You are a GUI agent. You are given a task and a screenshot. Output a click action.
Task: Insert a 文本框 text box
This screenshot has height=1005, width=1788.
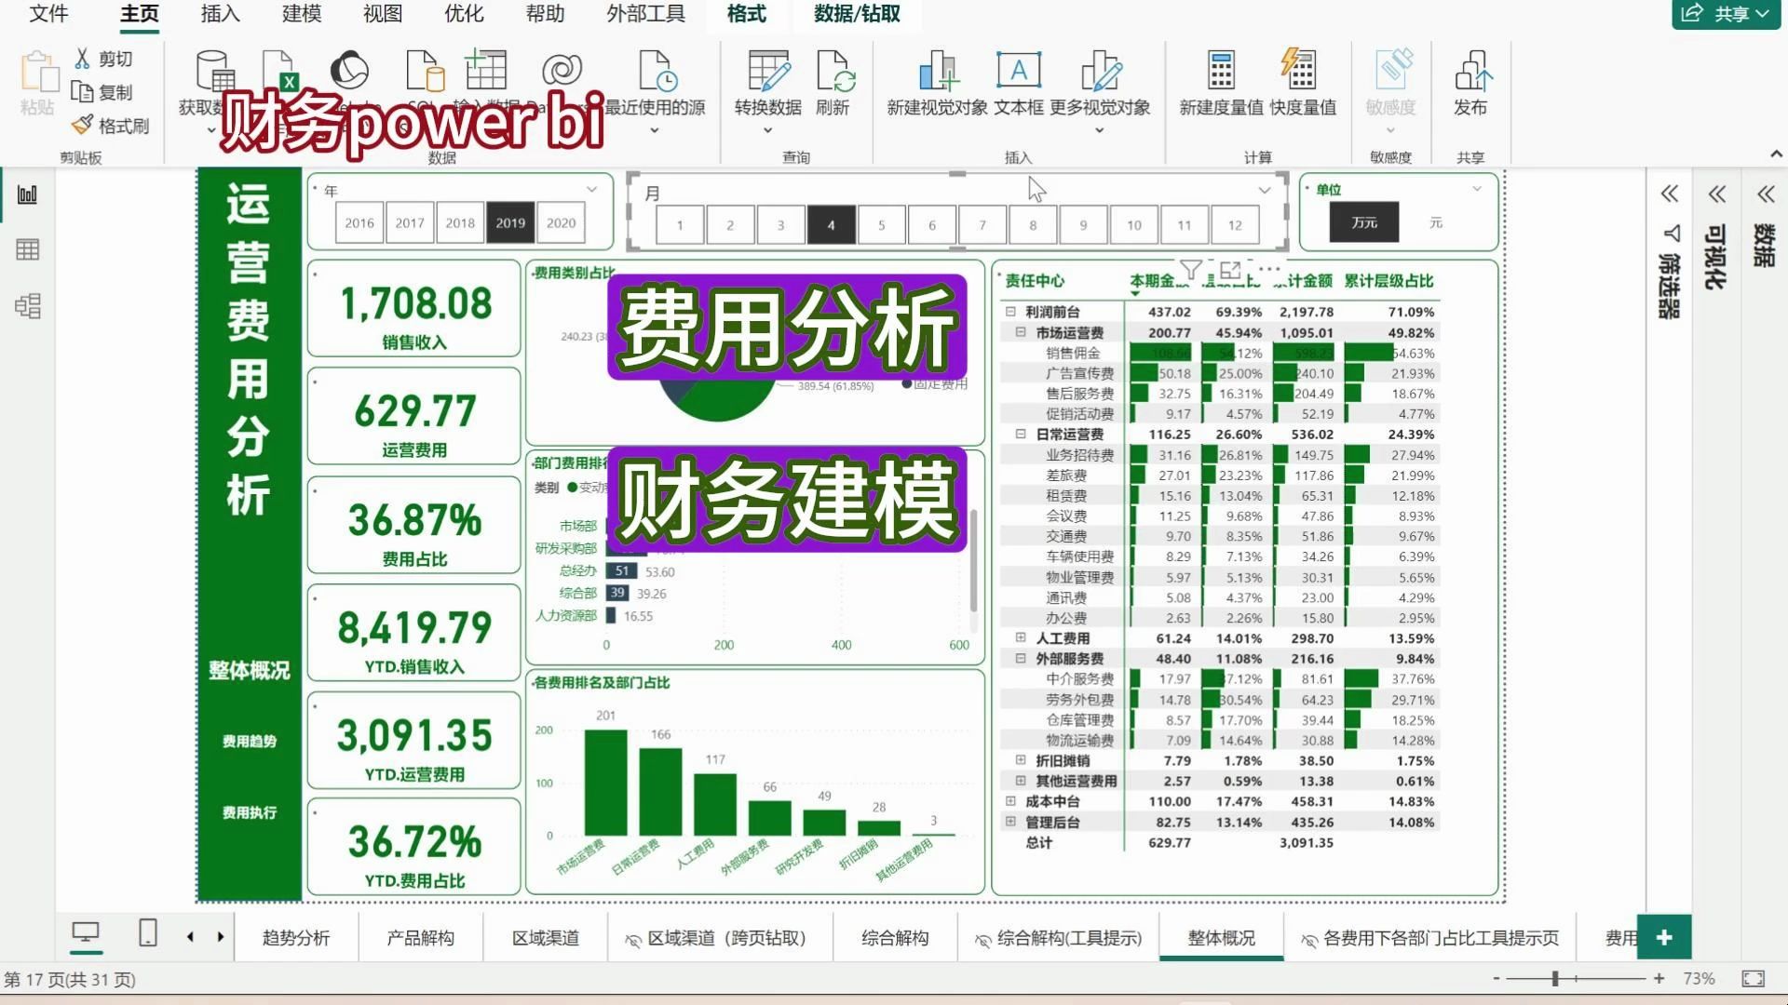[1018, 84]
